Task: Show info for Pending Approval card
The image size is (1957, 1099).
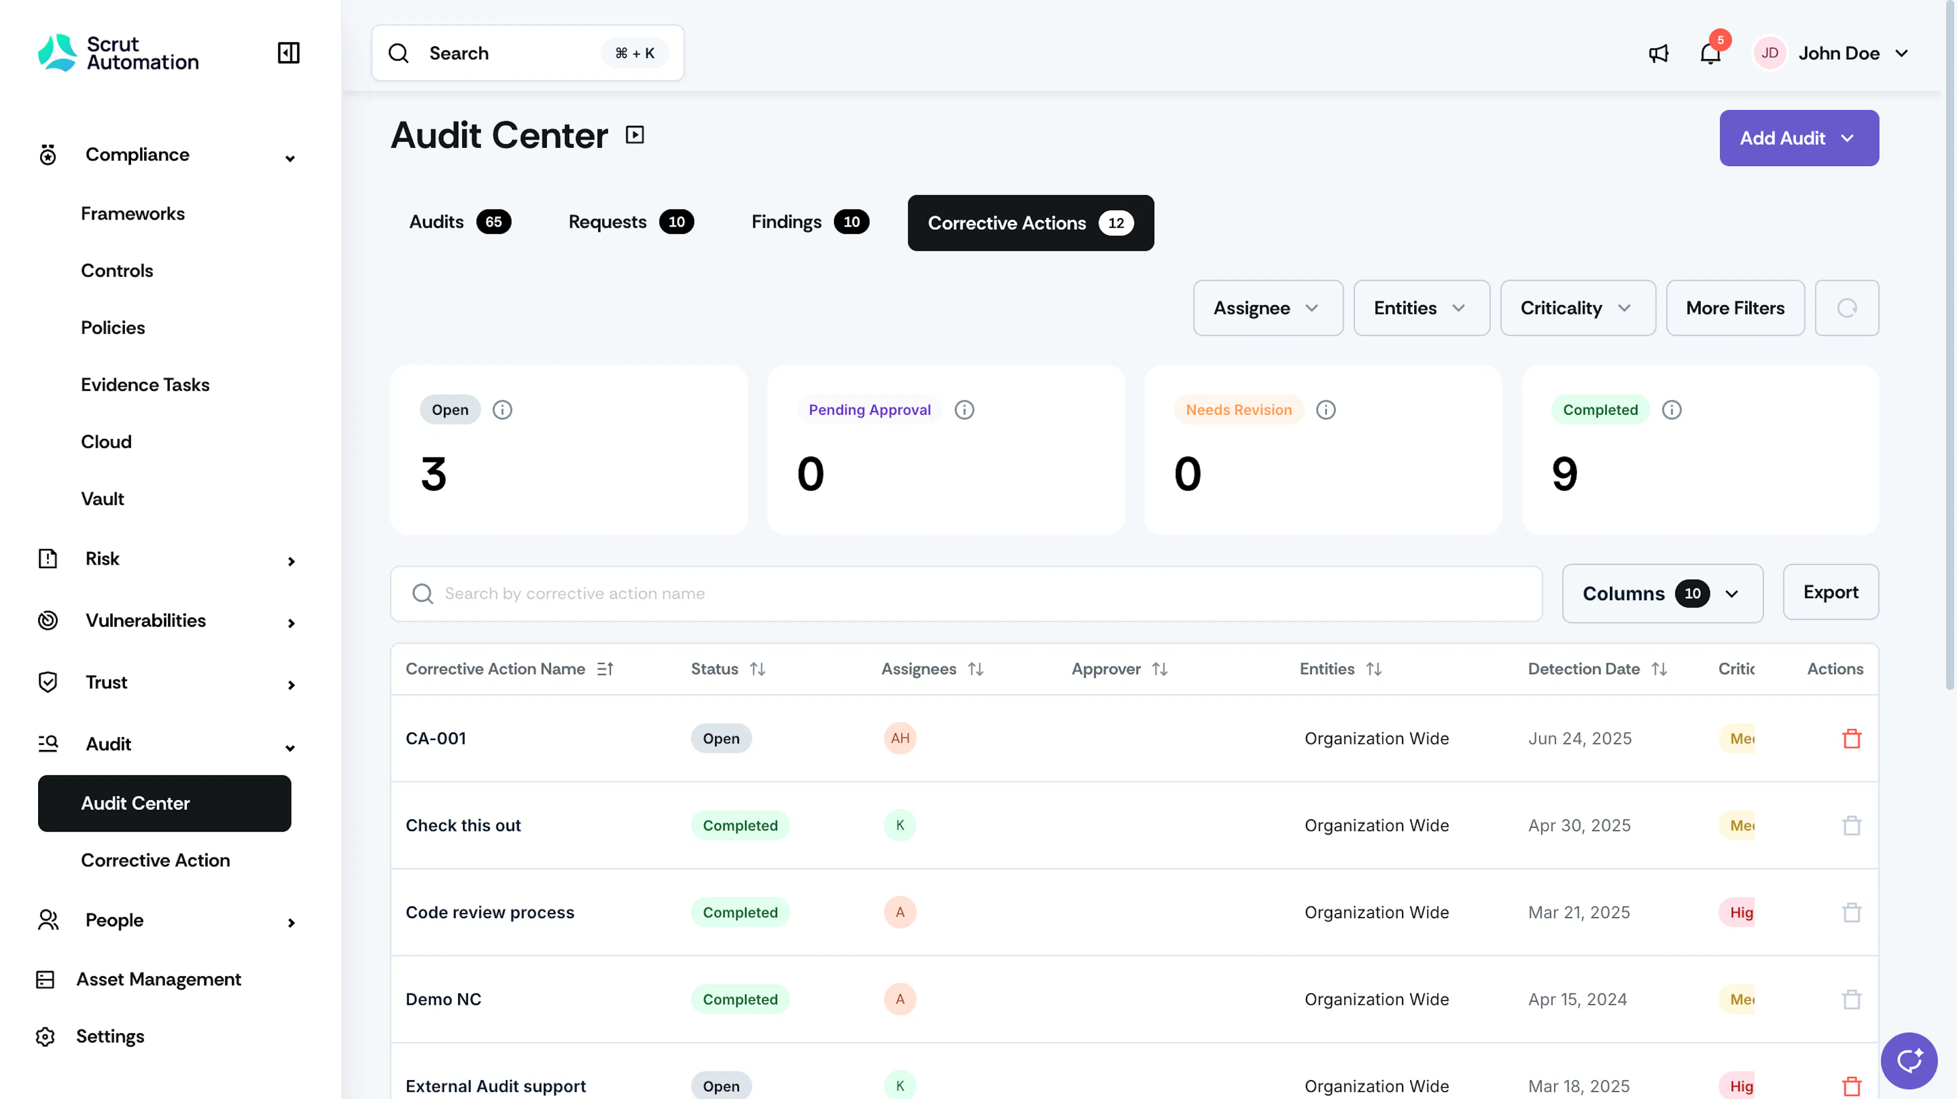Action: (x=964, y=410)
